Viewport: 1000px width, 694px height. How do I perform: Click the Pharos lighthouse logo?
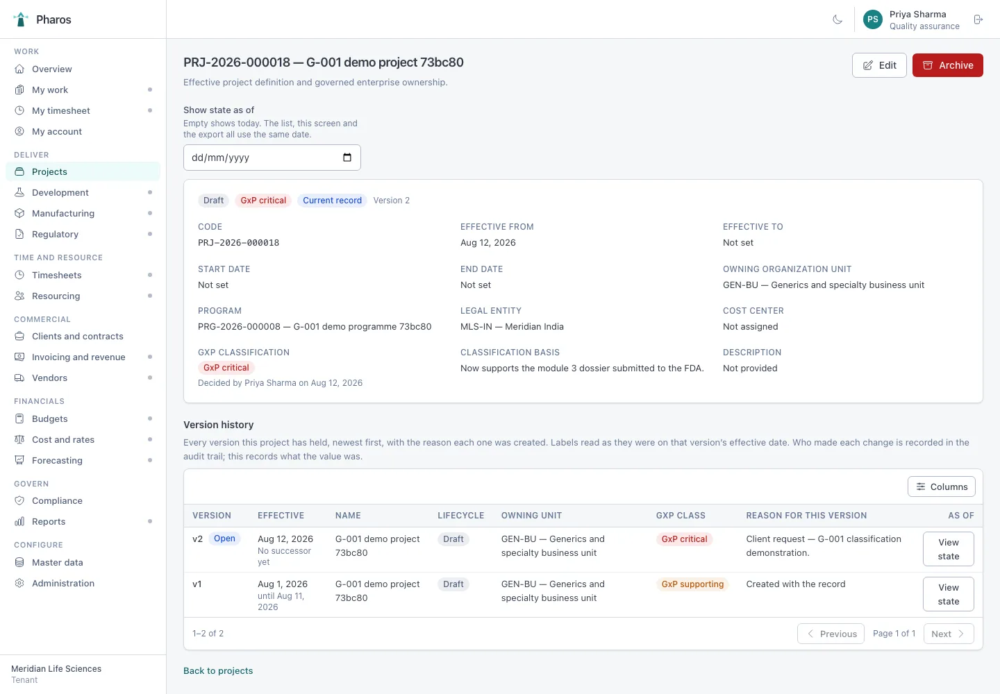tap(21, 19)
